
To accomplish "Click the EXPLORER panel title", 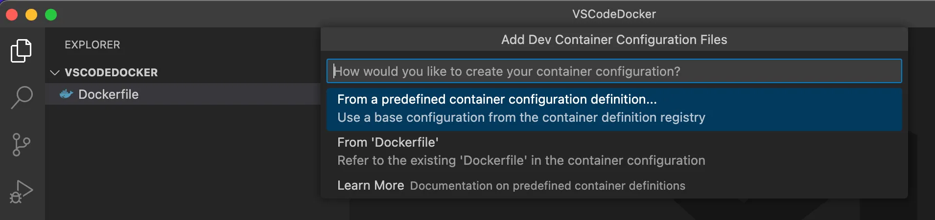I will pyautogui.click(x=93, y=44).
